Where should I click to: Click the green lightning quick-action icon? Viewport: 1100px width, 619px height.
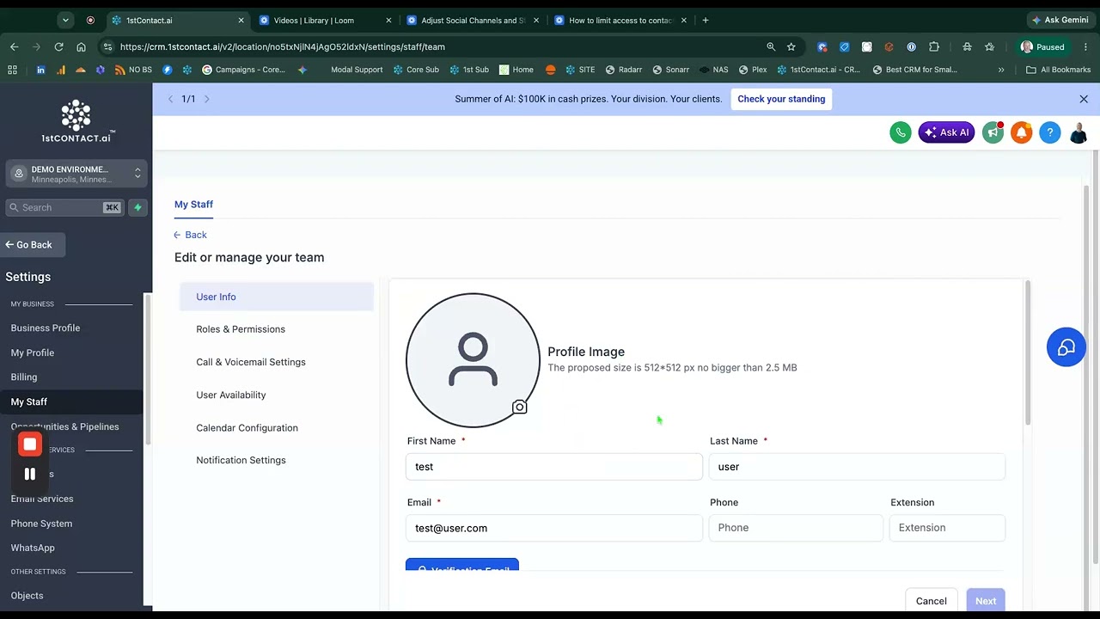pos(137,207)
